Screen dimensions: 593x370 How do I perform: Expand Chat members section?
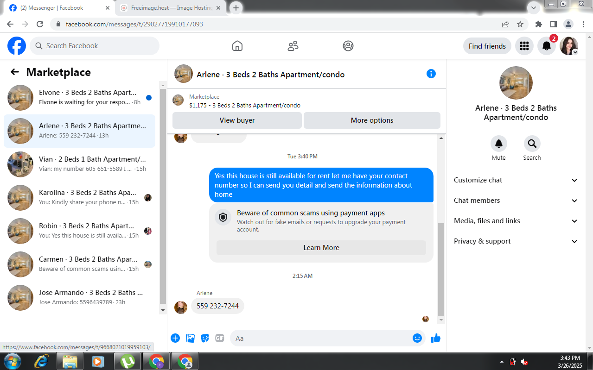point(516,201)
